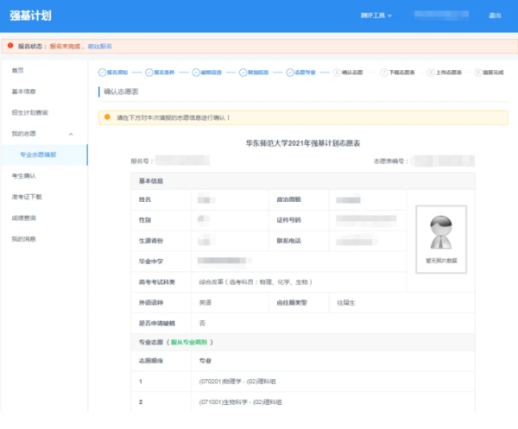Open the 测评工具 dropdown menu
Image resolution: width=518 pixels, height=429 pixels.
coord(376,16)
